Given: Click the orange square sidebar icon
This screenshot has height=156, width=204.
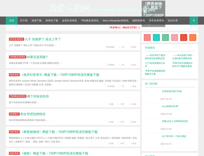Looking at the screenshot, I should point(193,38).
